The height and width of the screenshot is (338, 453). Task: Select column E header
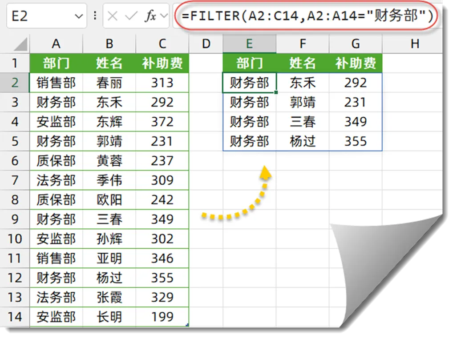(x=249, y=44)
